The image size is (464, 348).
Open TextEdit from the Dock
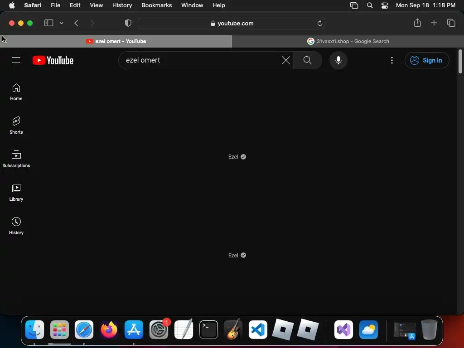coord(184,329)
